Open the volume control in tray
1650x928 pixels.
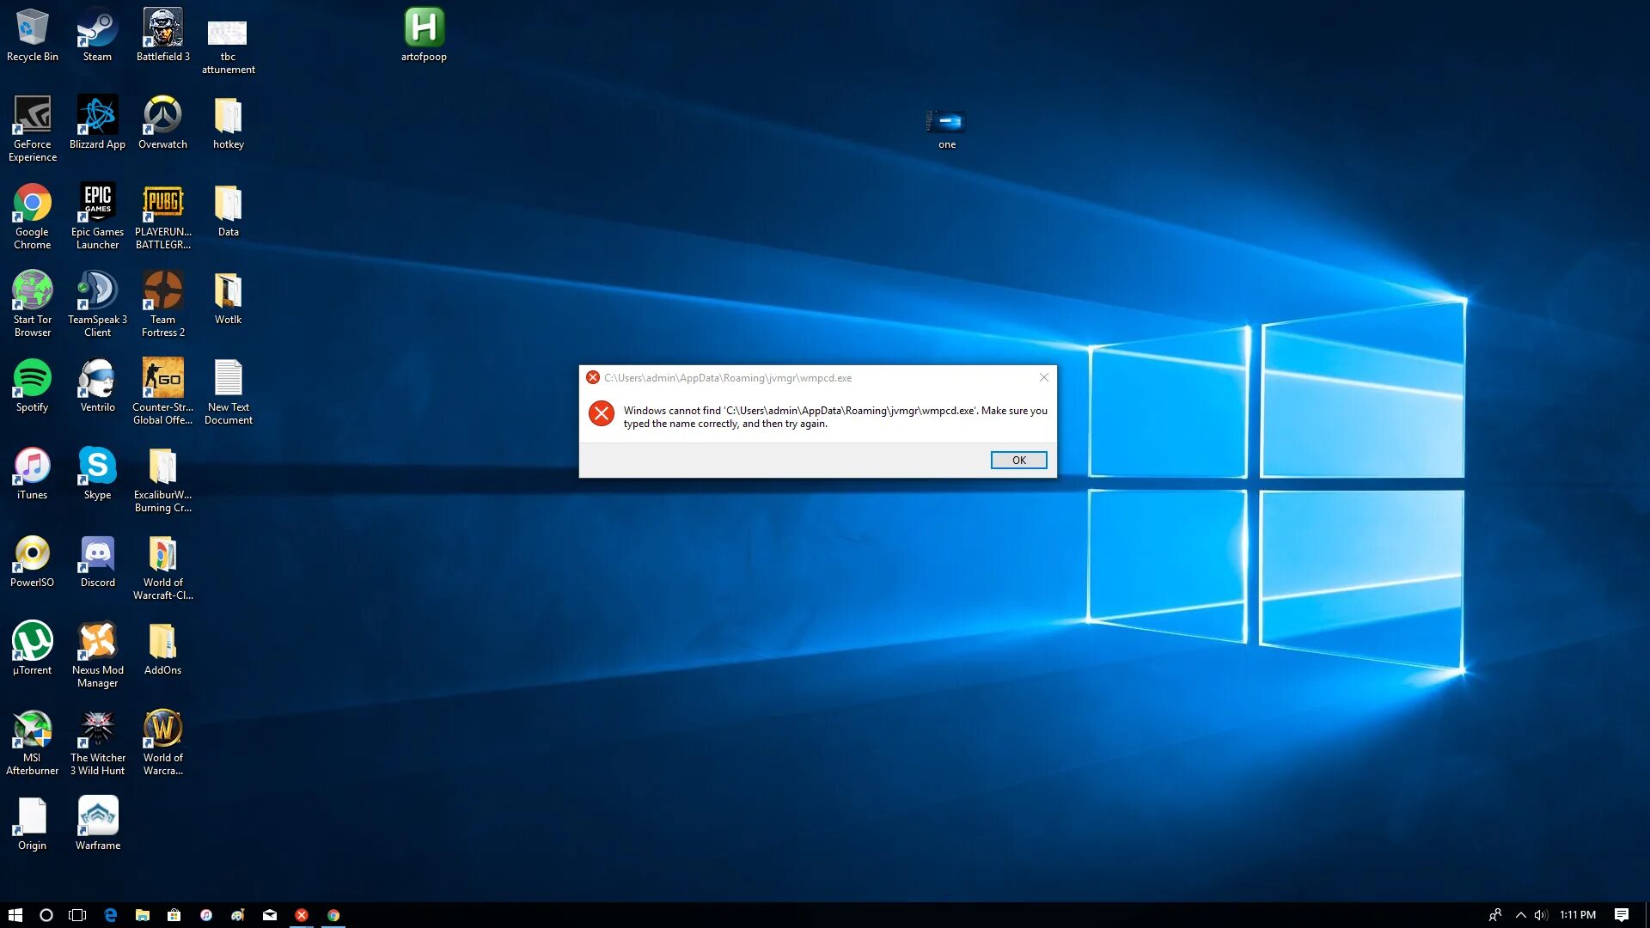pyautogui.click(x=1541, y=915)
